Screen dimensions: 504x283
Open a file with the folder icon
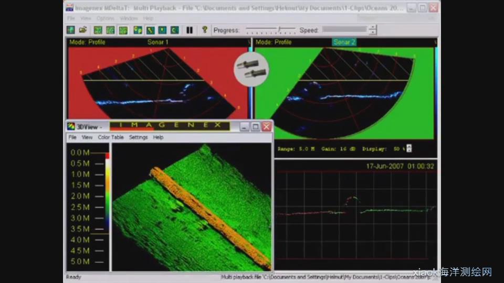(x=83, y=30)
